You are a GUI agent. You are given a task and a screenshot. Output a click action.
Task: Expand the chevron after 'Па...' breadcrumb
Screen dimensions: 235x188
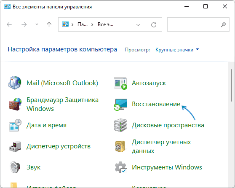(92, 24)
